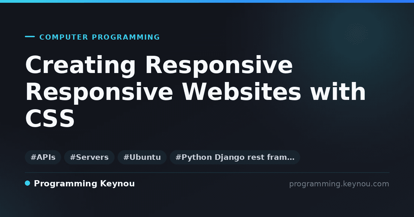Click the #APIs tag
The image size is (414, 217).
point(43,157)
